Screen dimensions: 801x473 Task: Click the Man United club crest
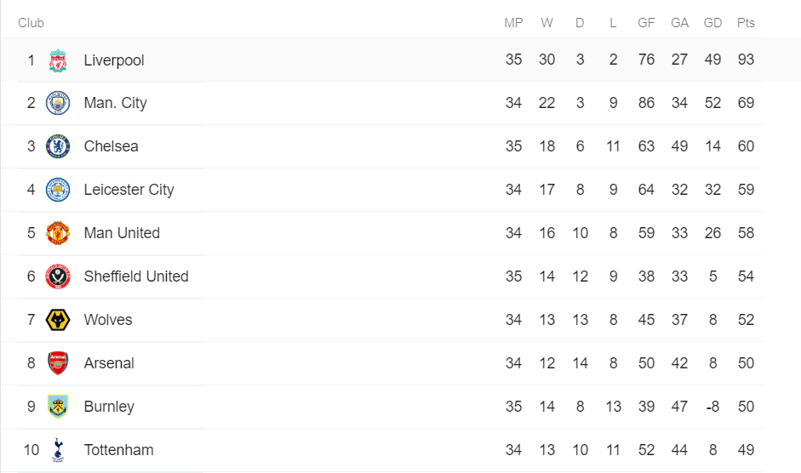pos(58,233)
